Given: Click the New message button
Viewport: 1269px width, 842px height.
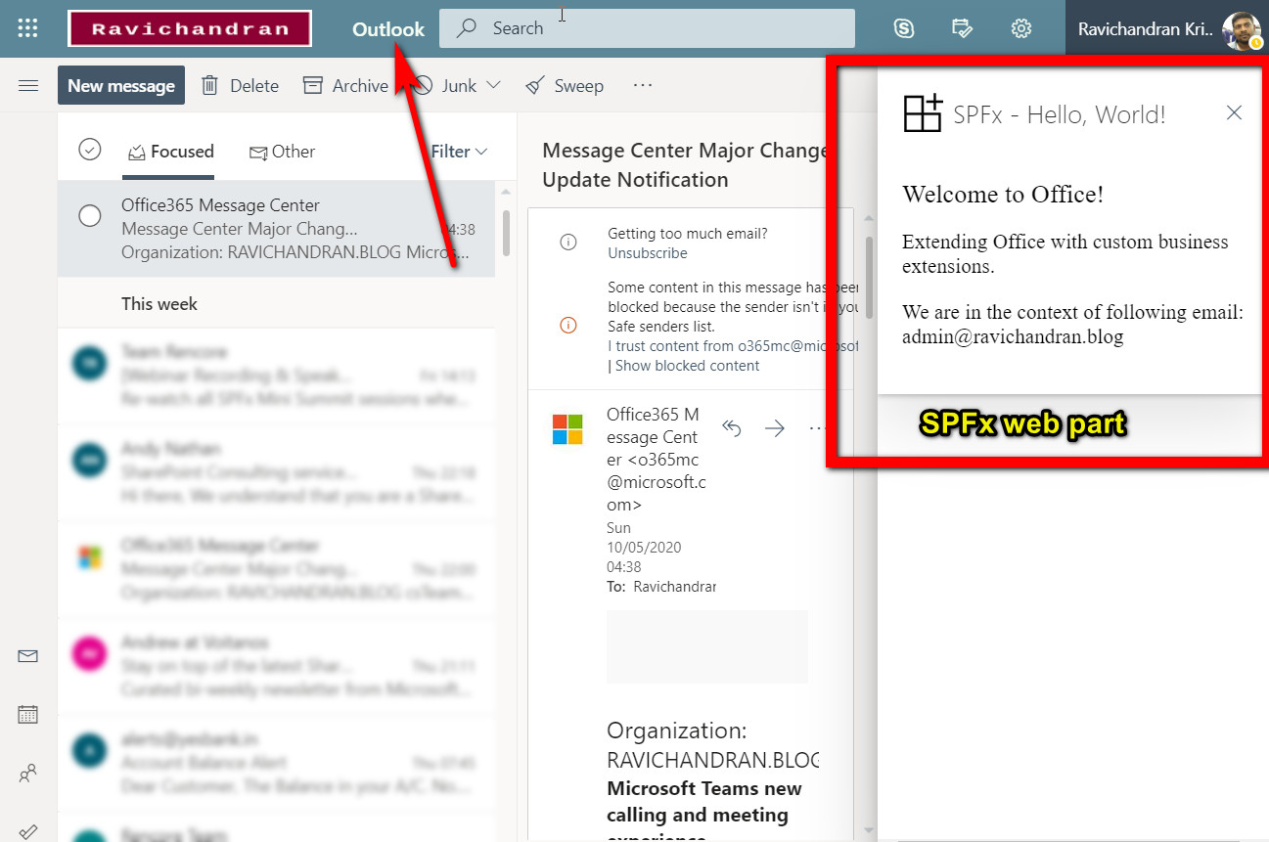Looking at the screenshot, I should [x=120, y=85].
